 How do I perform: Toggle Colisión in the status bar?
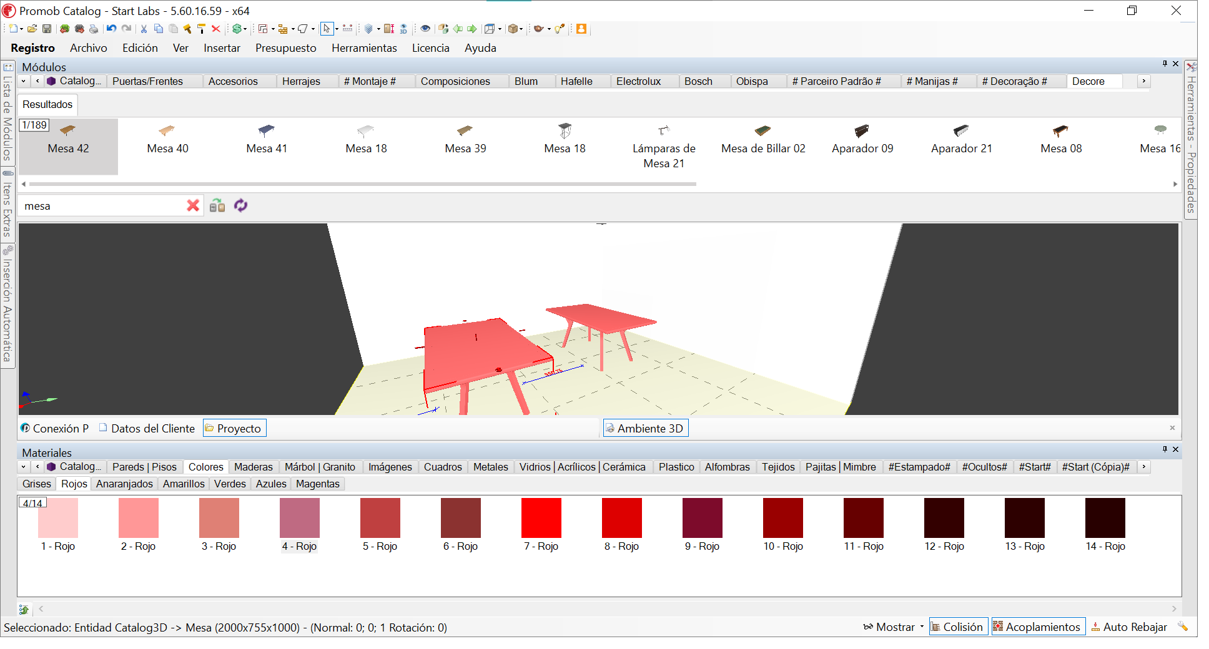pos(959,627)
